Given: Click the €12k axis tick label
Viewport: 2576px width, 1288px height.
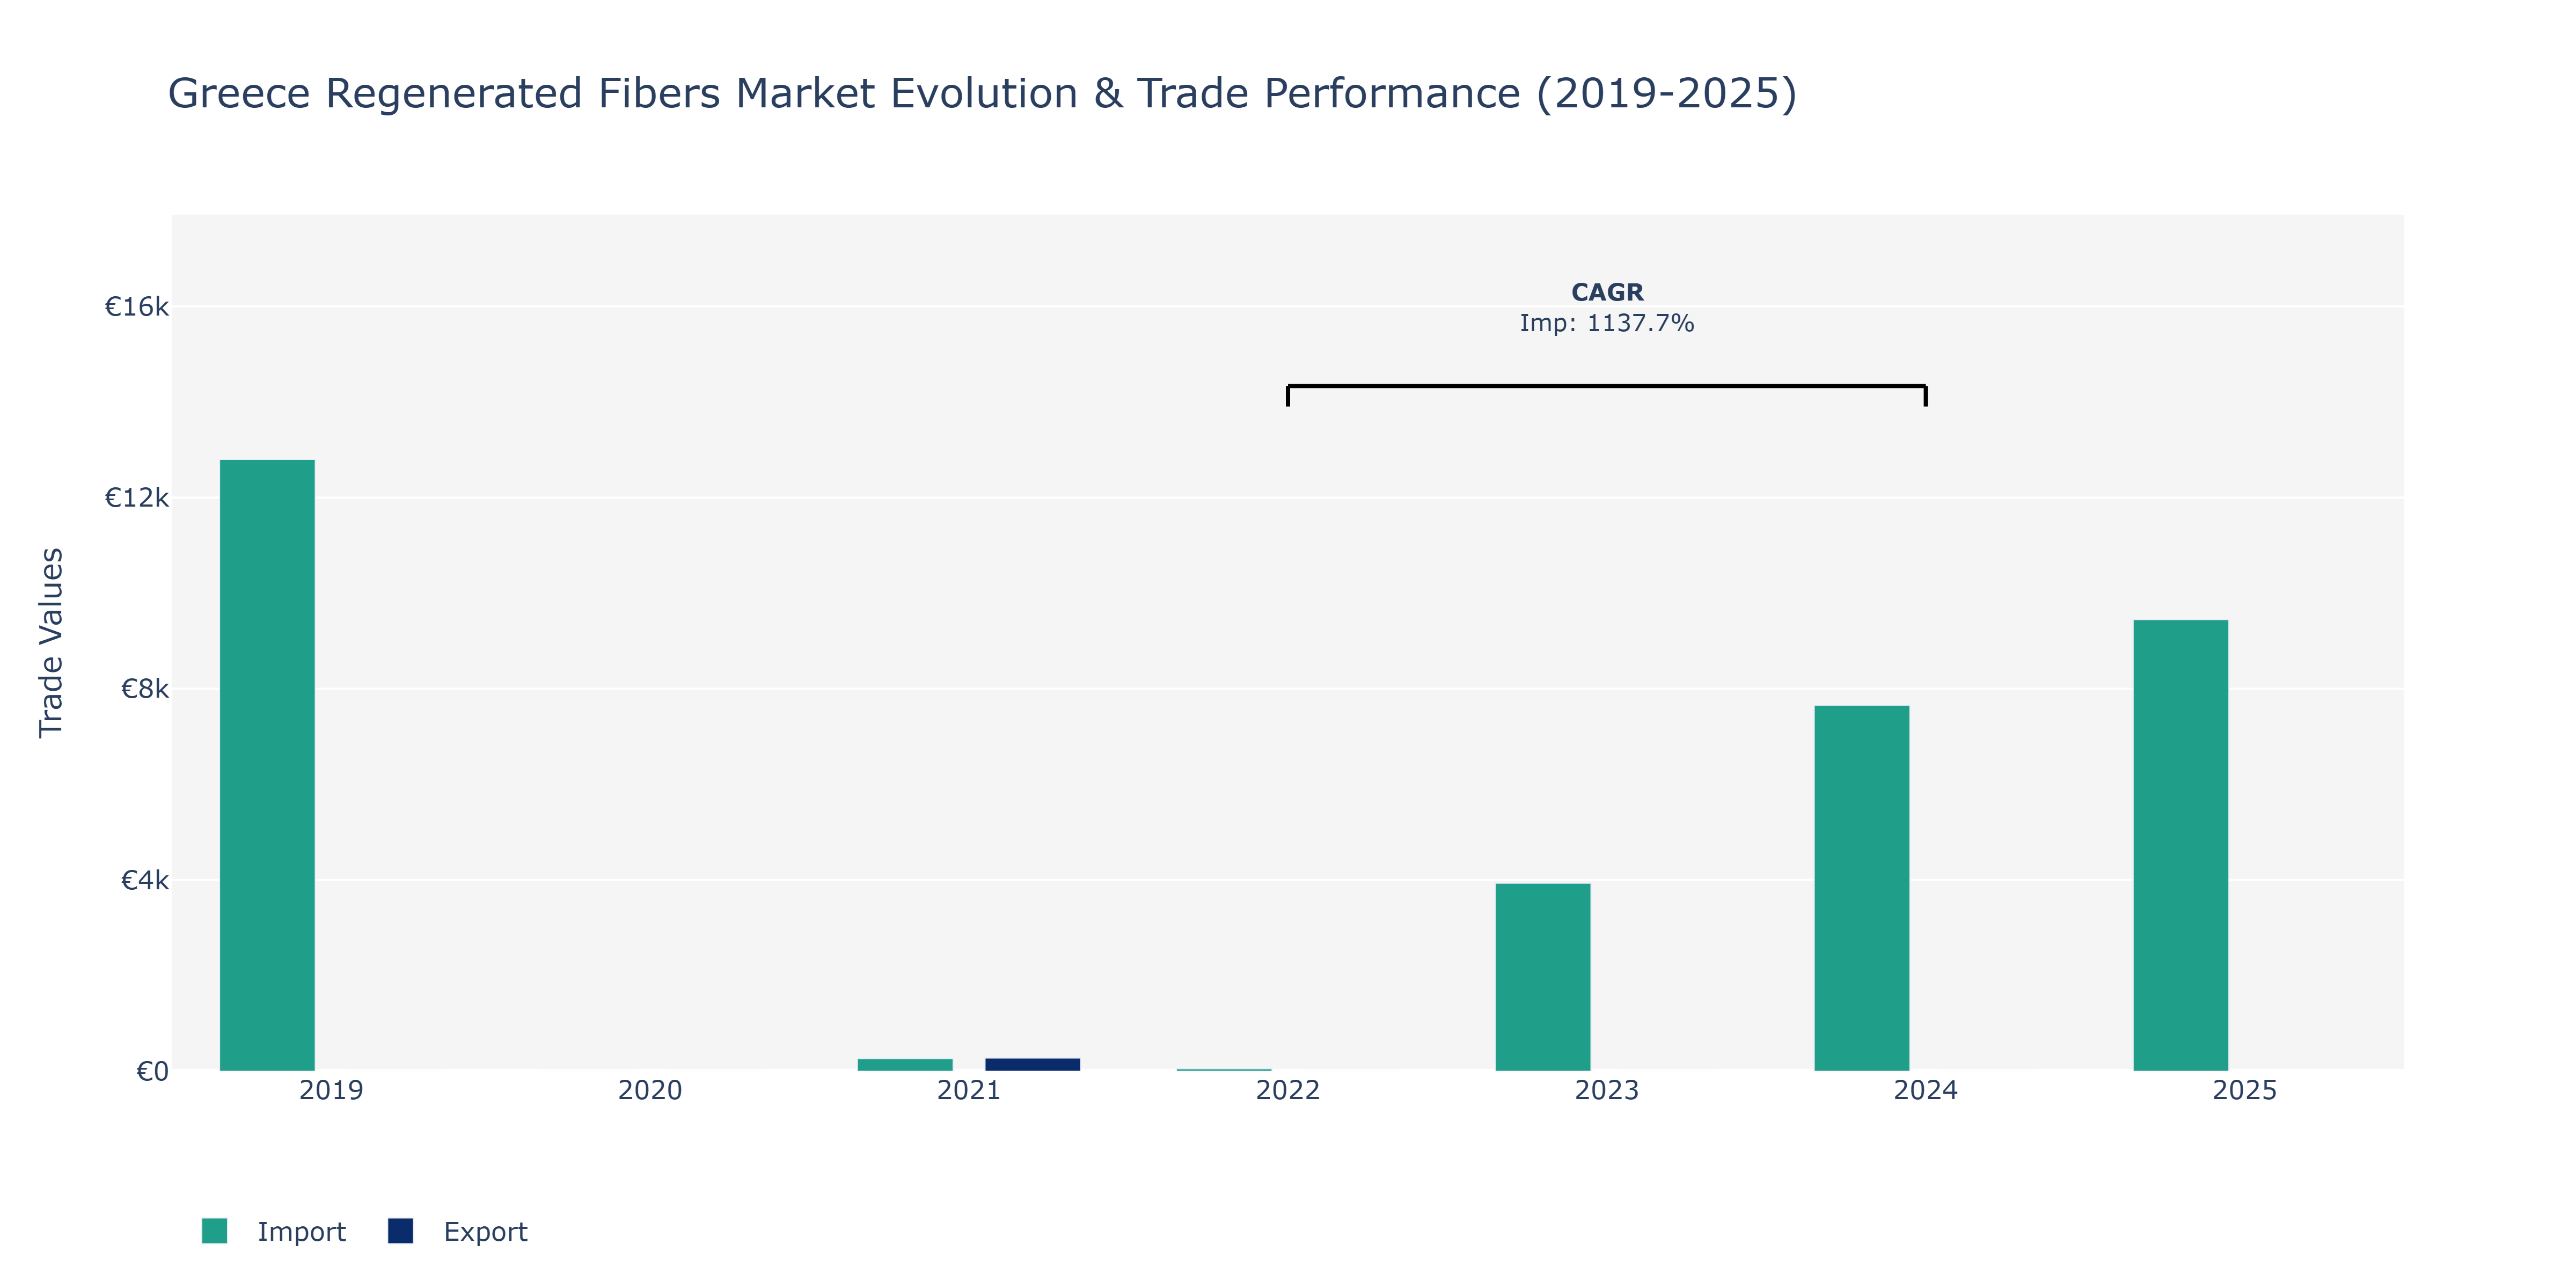Looking at the screenshot, I should (137, 498).
